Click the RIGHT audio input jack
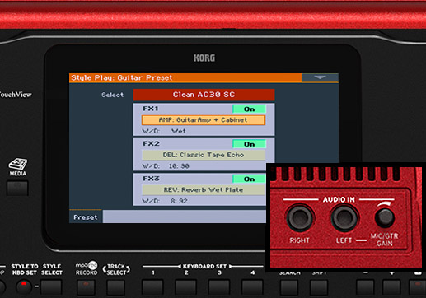Viewport: 426px width, 298px height. tap(300, 218)
